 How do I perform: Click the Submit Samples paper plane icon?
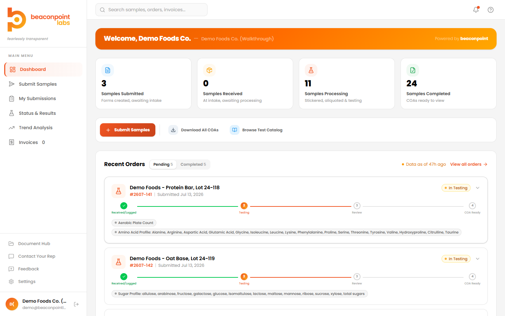[12, 84]
